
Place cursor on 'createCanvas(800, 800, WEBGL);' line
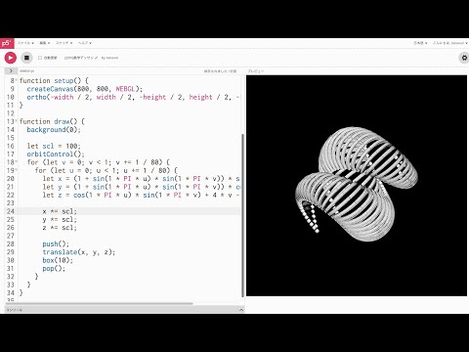click(85, 89)
